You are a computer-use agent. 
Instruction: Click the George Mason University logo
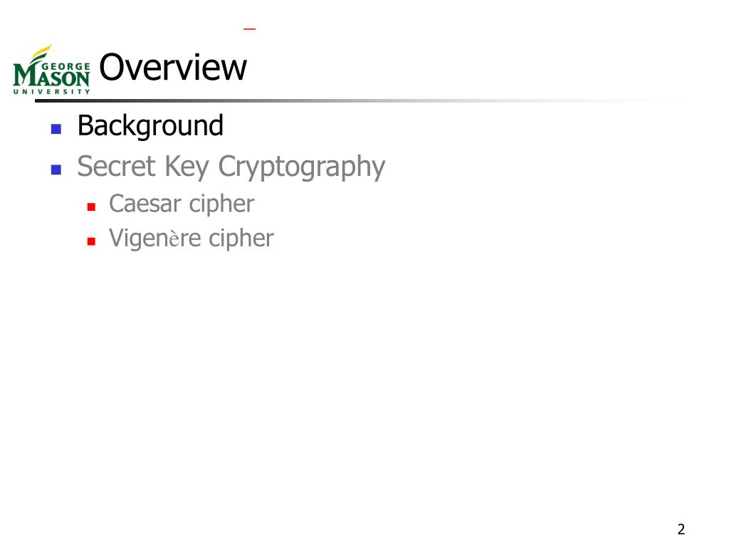[51, 69]
